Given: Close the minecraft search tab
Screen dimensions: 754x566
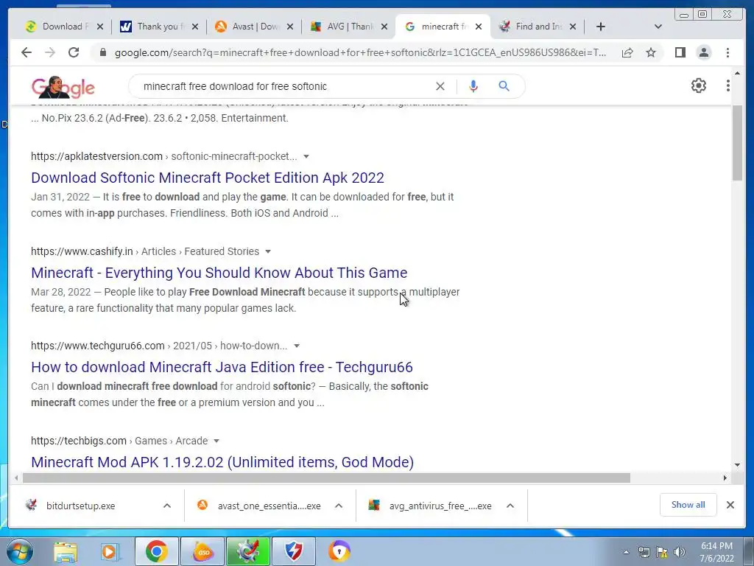Looking at the screenshot, I should (479, 27).
